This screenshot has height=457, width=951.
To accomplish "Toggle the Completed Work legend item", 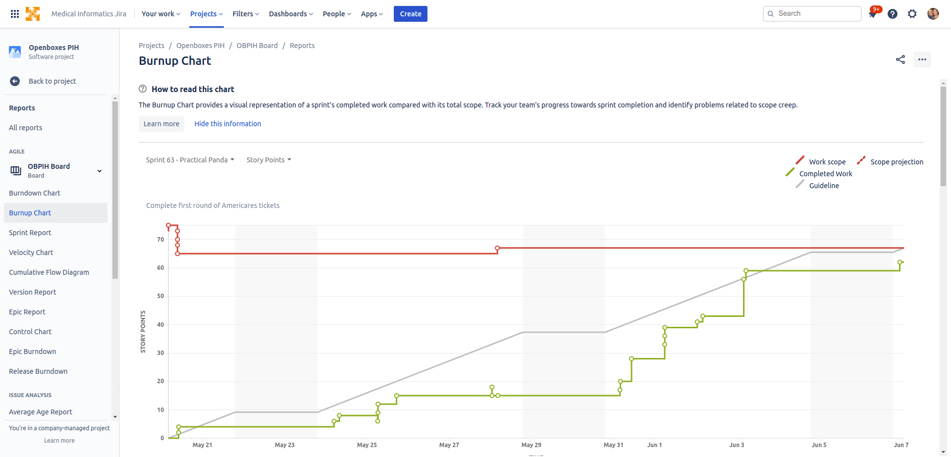I will 819,173.
